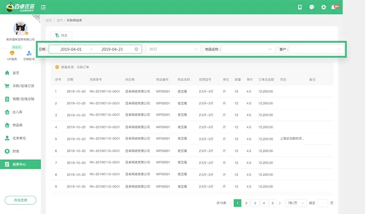Click the 寻找资源 button
The width and height of the screenshot is (365, 214).
[20, 200]
